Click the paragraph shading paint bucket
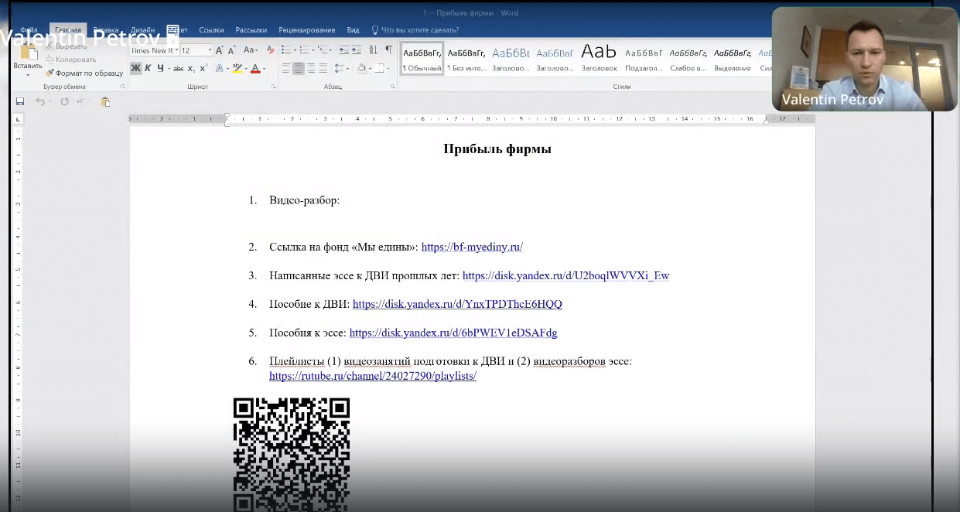The width and height of the screenshot is (960, 512). click(x=361, y=68)
